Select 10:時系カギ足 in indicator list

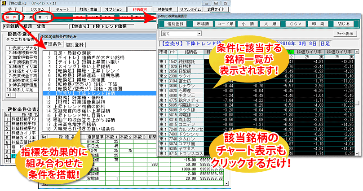click(22, 90)
